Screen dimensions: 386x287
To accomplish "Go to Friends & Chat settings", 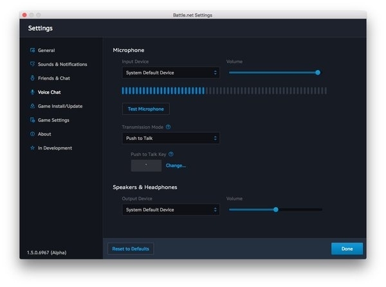I will pyautogui.click(x=54, y=78).
